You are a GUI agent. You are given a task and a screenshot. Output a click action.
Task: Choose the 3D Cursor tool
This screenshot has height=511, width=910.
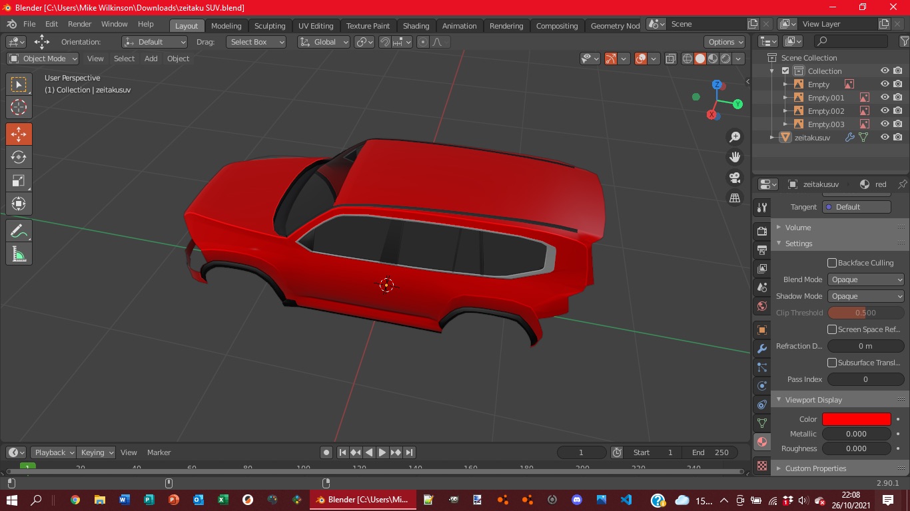tap(19, 107)
